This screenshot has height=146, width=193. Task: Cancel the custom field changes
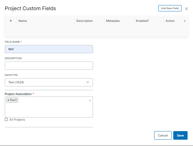coord(163,136)
